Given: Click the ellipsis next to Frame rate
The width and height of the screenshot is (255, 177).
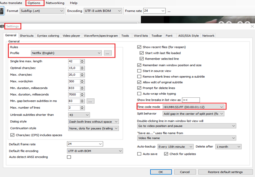Looking at the screenshot, I should tap(169, 11).
